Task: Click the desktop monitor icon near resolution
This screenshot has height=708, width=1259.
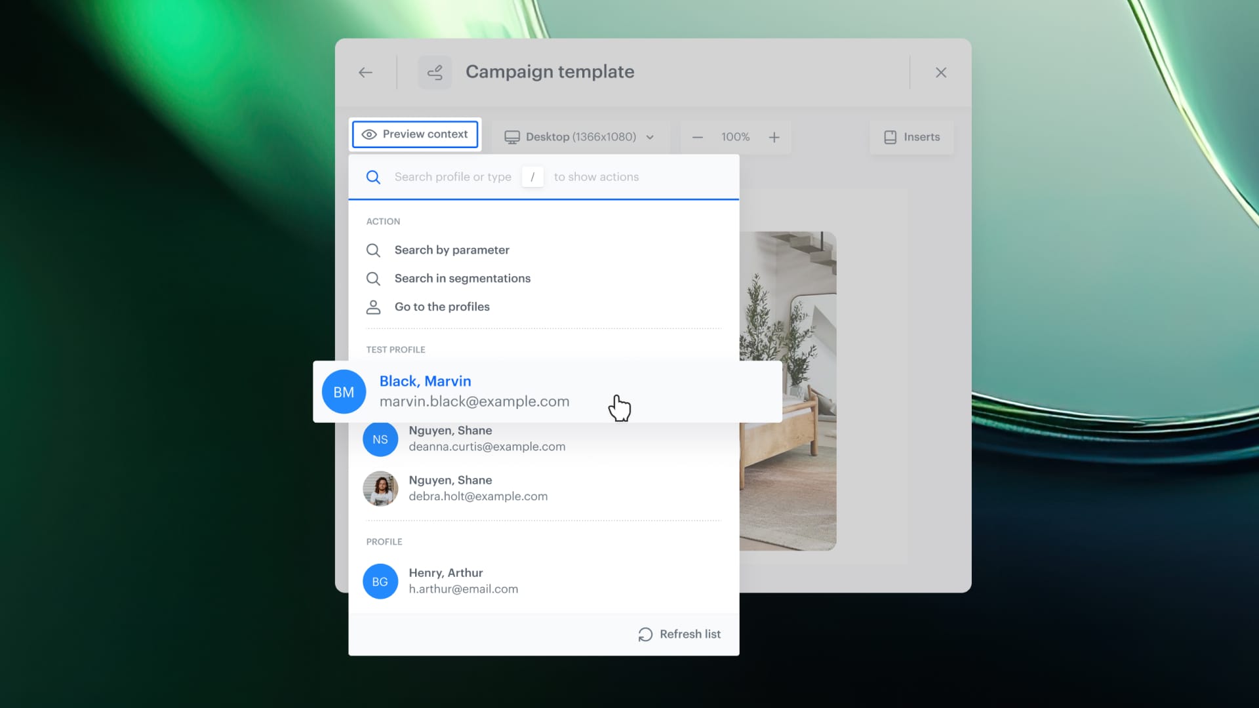Action: pos(513,137)
